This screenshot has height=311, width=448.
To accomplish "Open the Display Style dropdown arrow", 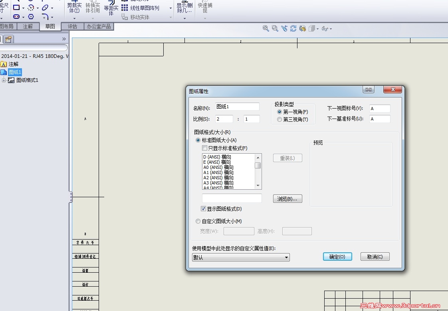I will (317, 29).
